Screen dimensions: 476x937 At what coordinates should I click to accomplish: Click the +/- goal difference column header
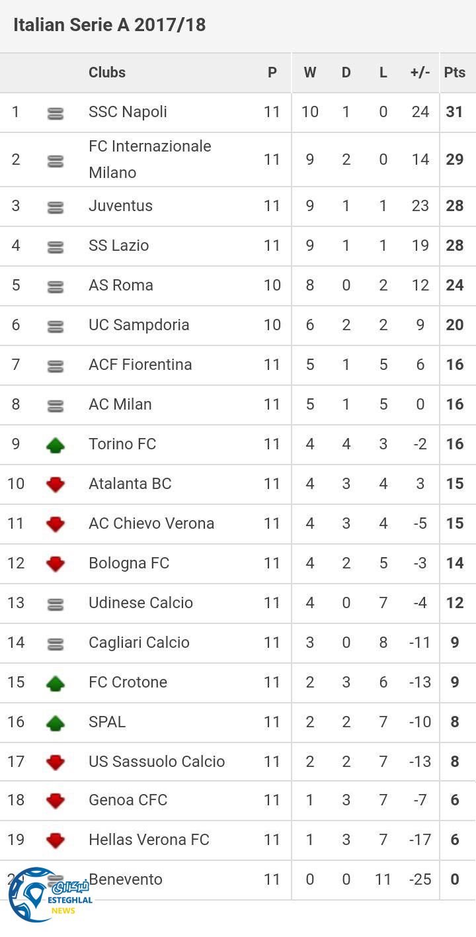click(x=420, y=73)
